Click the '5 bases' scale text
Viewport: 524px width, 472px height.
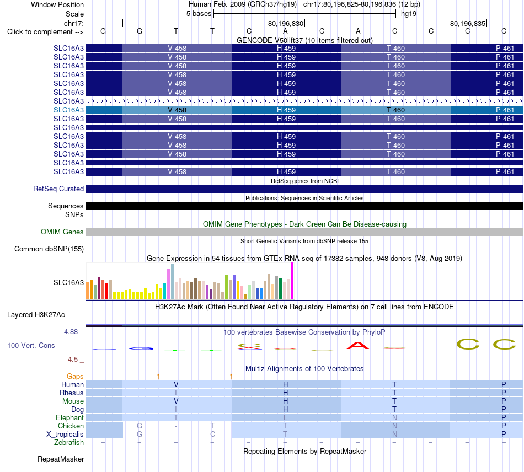tap(199, 14)
